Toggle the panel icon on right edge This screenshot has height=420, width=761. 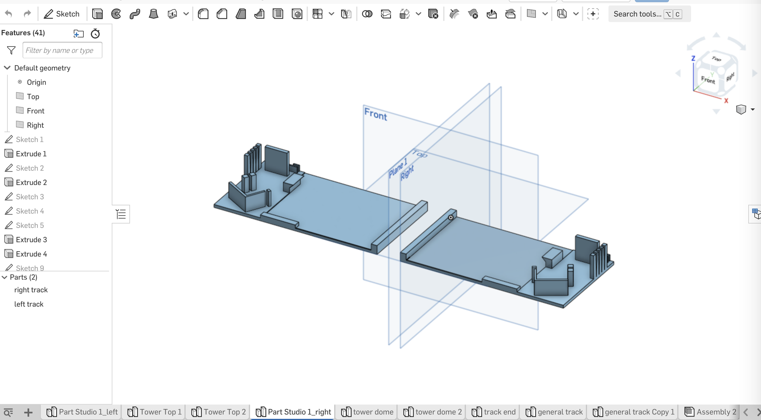(757, 214)
